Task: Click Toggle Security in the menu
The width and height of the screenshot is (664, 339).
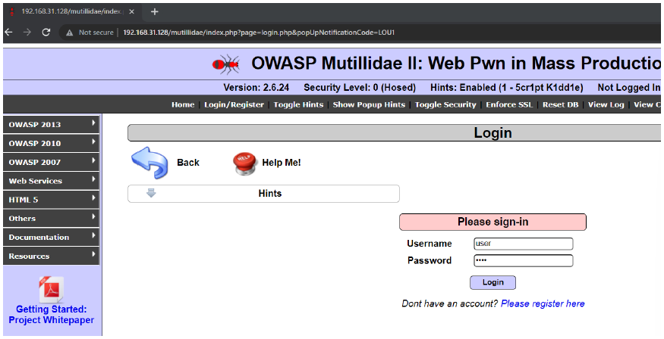Action: click(445, 104)
